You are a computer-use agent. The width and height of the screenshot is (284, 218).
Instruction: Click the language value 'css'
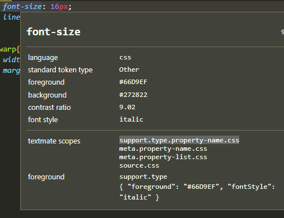coord(125,57)
